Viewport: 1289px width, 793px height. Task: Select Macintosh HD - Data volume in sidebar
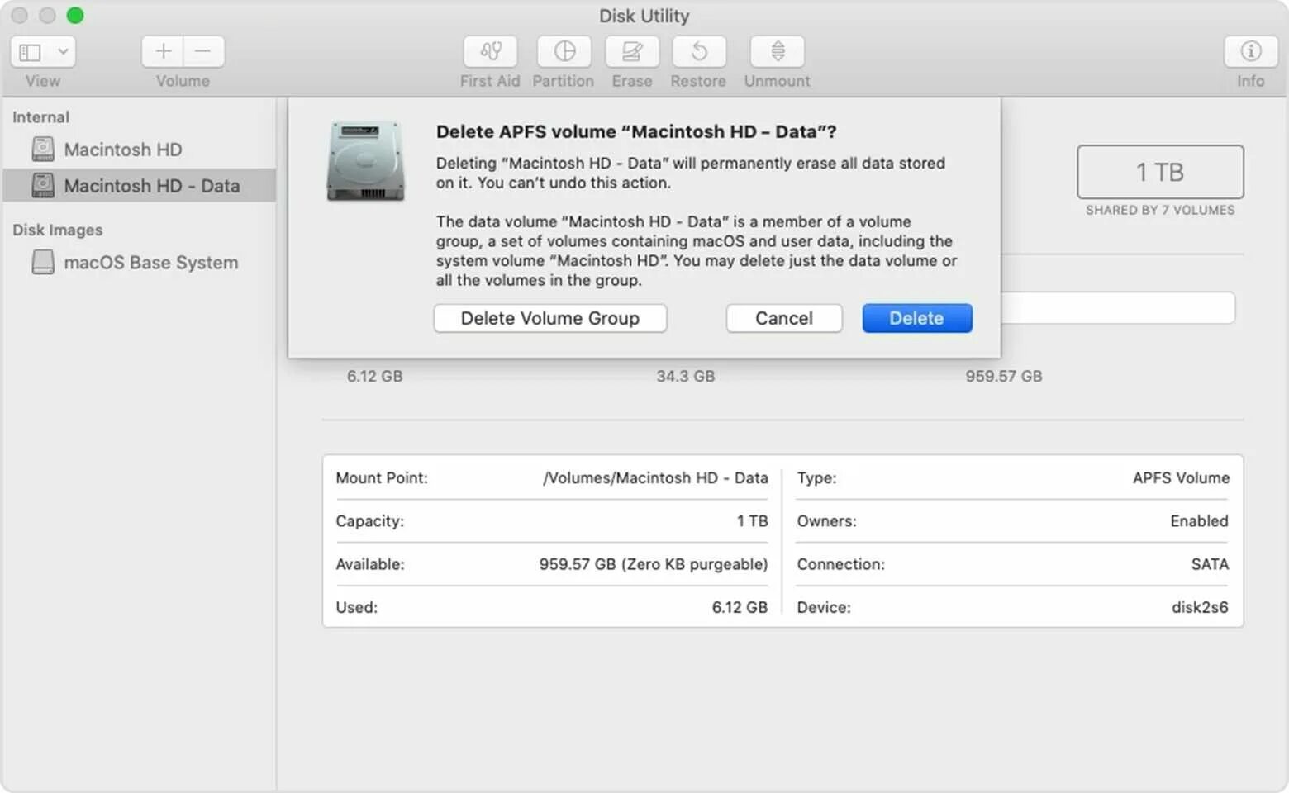(139, 186)
